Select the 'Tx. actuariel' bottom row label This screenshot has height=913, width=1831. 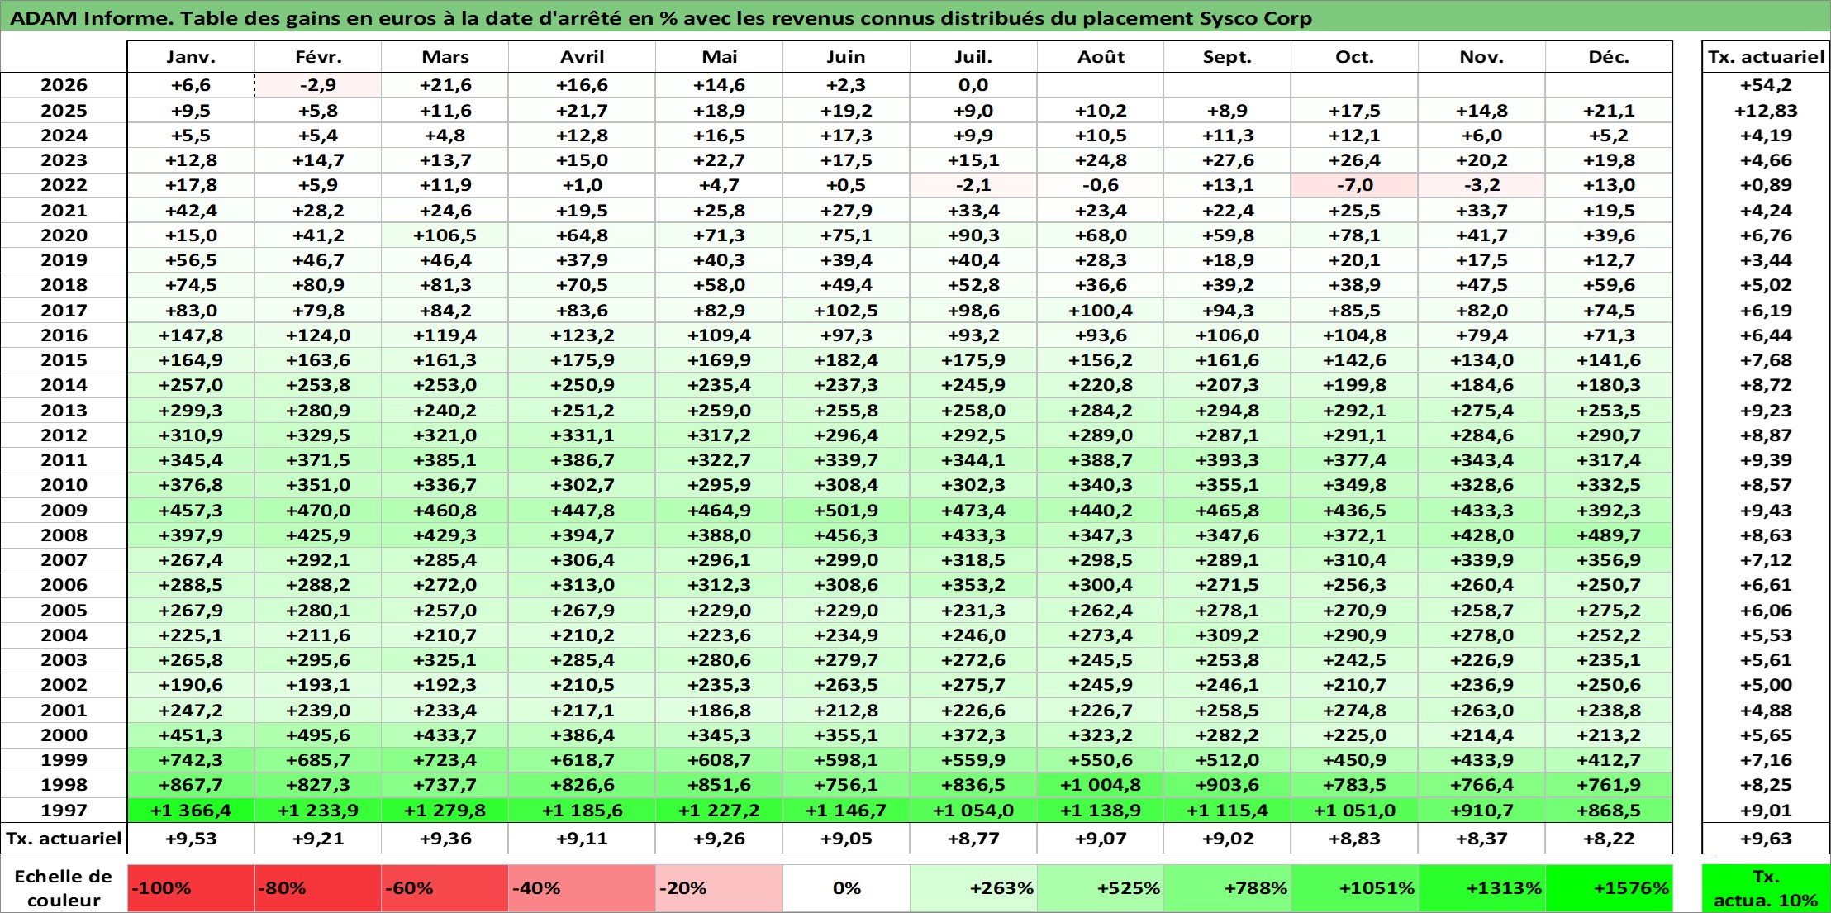64,839
